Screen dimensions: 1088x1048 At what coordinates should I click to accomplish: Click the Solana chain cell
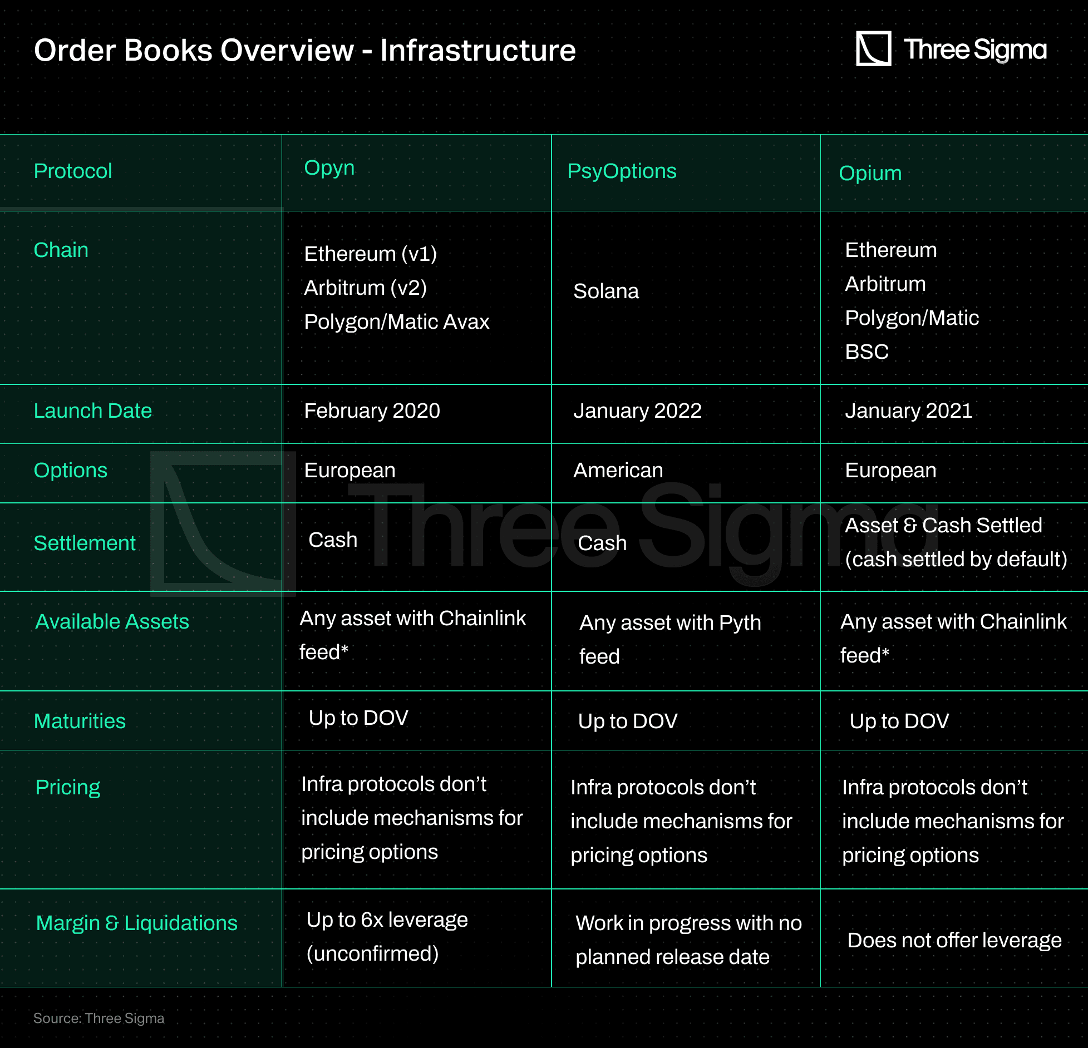pyautogui.click(x=606, y=291)
